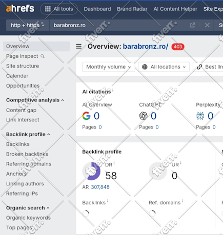
Task: Open Site structure in sidebar
Action: click(23, 66)
